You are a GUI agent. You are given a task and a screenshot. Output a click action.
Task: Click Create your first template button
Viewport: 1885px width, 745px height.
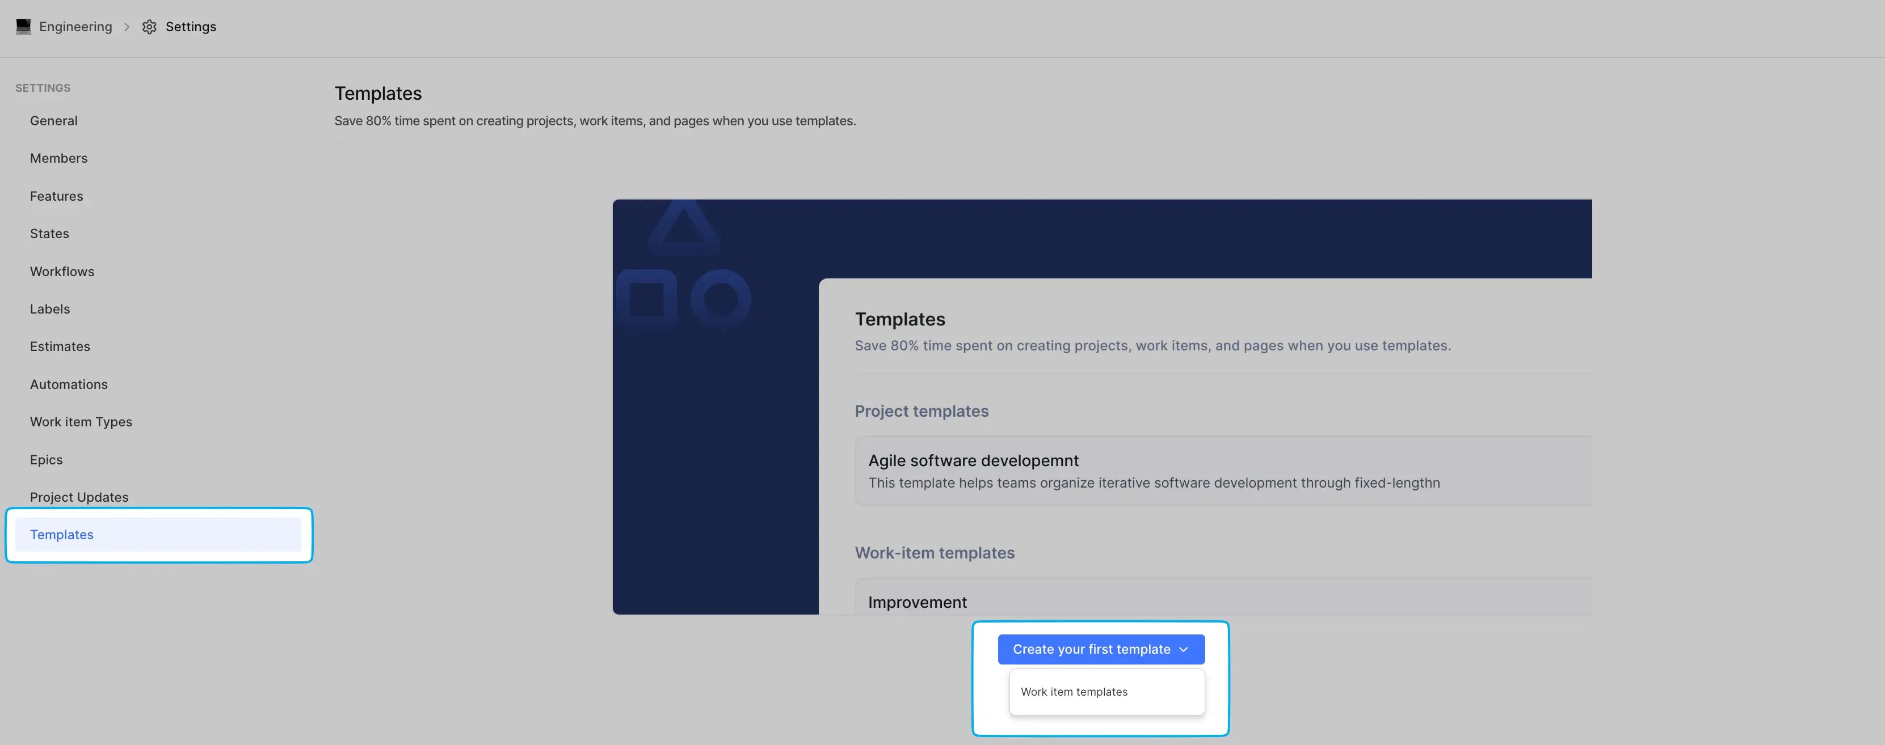coord(1091,649)
